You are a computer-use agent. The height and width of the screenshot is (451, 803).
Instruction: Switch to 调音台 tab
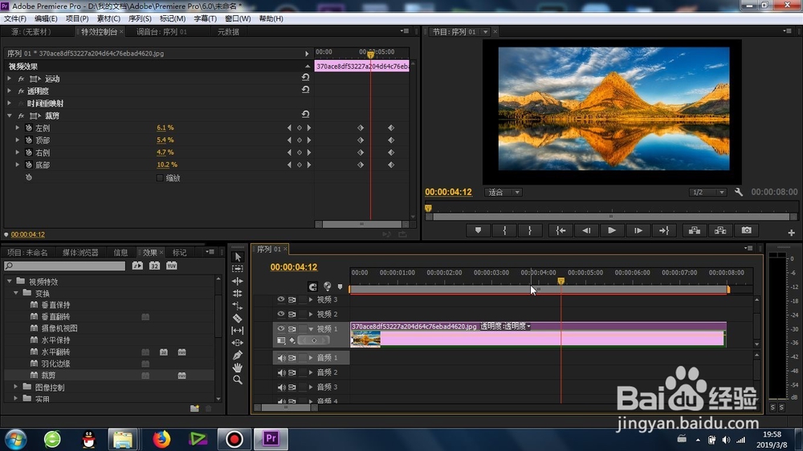click(161, 32)
